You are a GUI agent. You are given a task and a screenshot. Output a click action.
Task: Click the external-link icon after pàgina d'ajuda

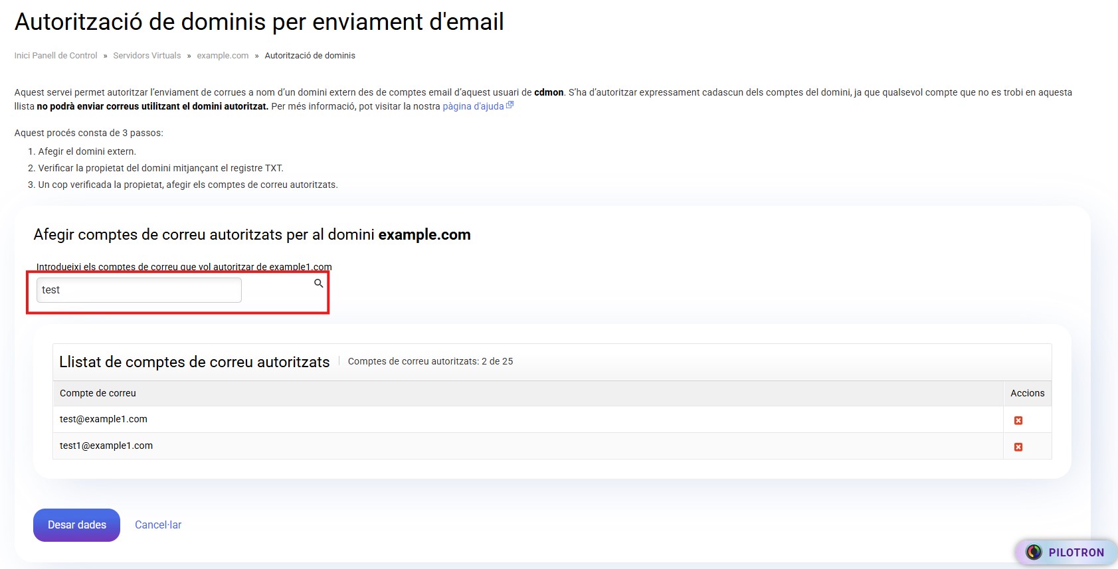[510, 106]
